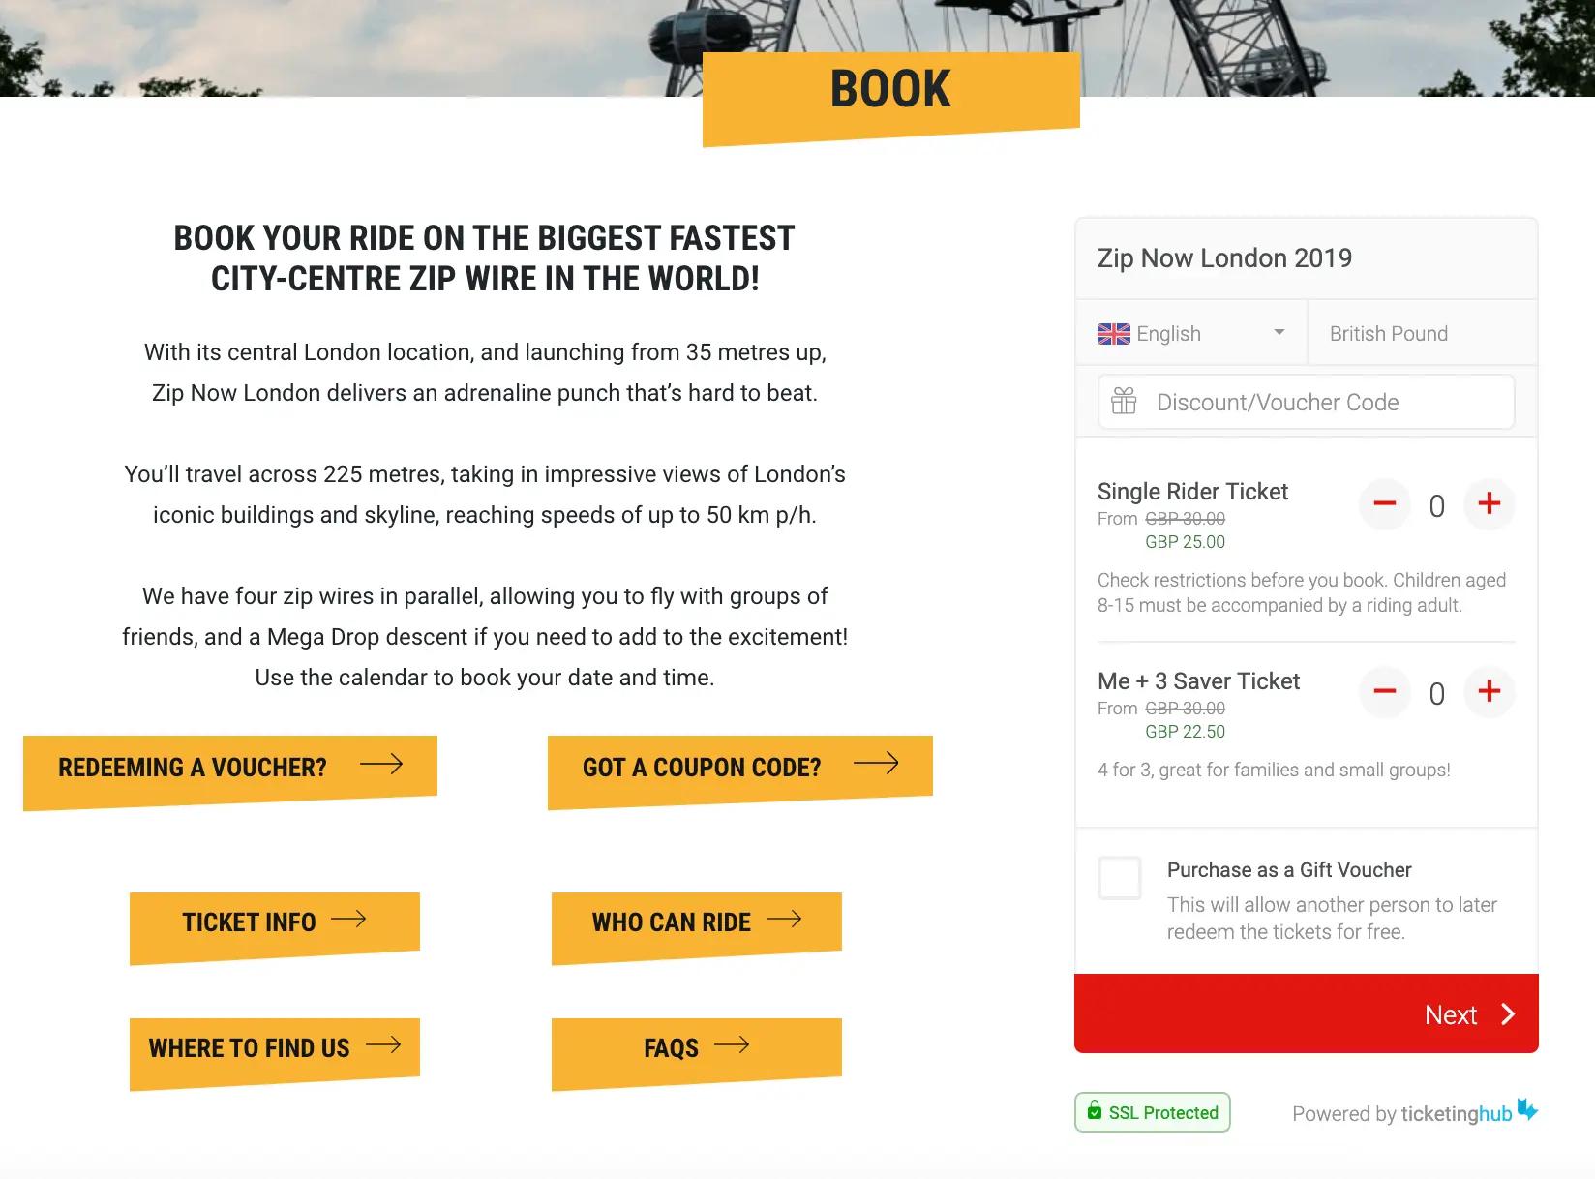Tick the Purchase as a Gift Voucher checkbox
This screenshot has height=1179, width=1595.
click(1120, 878)
